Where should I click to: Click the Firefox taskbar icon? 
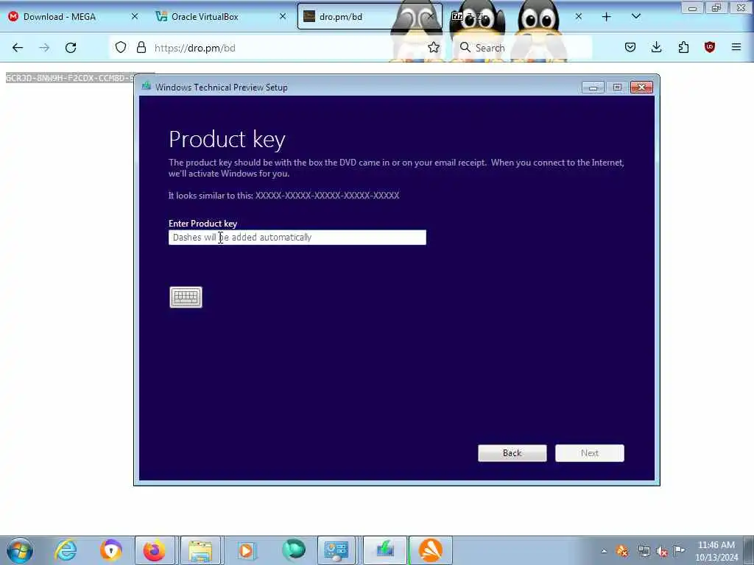coord(155,550)
